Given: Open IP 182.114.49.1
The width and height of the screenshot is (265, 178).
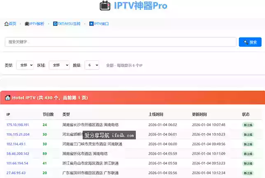Looking at the screenshot, I should 16,144.
